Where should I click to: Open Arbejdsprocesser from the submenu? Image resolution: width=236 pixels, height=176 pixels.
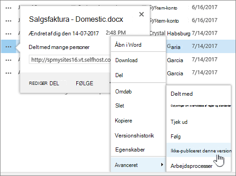(x=192, y=166)
